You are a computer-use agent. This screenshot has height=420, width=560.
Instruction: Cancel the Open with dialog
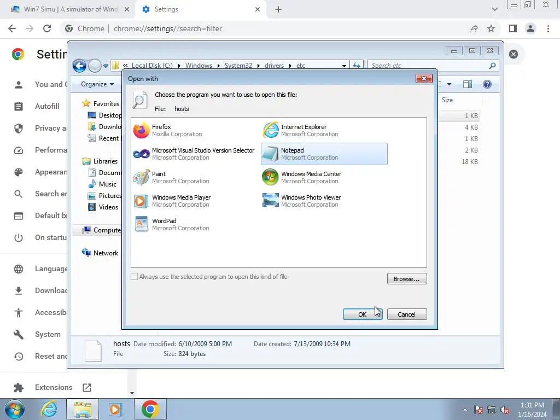[x=407, y=314]
